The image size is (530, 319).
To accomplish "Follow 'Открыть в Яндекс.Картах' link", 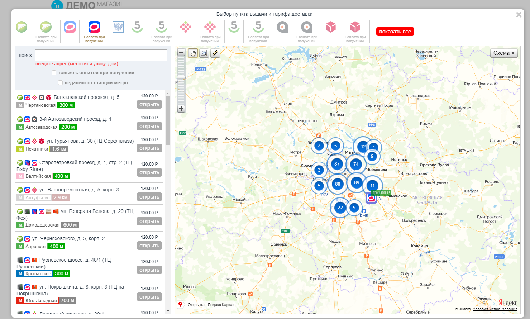I will coord(211,305).
